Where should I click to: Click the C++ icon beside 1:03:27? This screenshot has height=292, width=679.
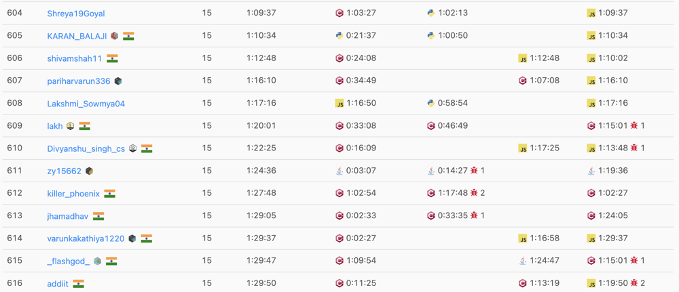pyautogui.click(x=339, y=13)
